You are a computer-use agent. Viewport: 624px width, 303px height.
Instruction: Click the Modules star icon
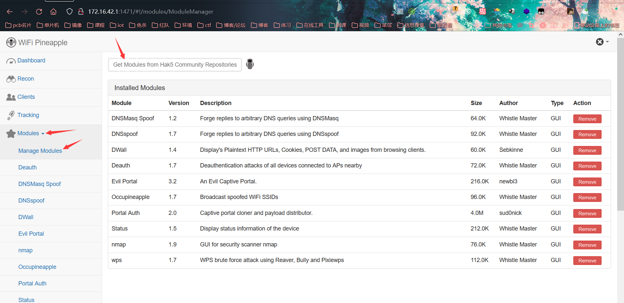11,134
